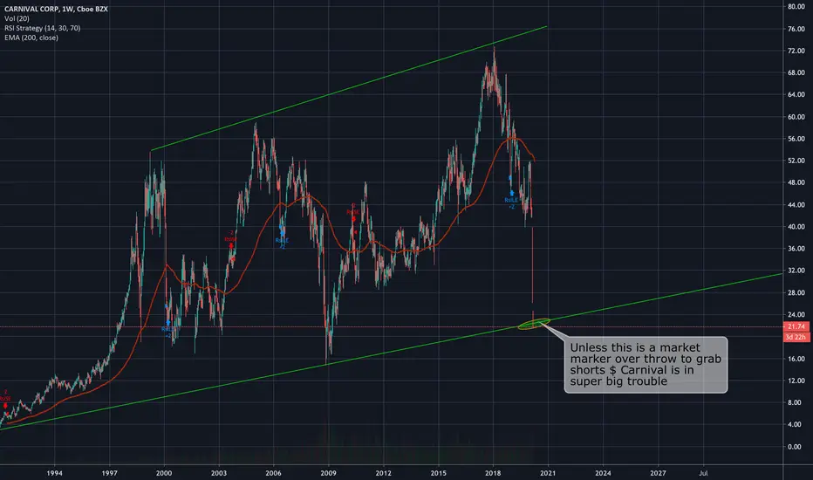Click the blue RsiLE arrow marker near 2006

click(x=282, y=233)
